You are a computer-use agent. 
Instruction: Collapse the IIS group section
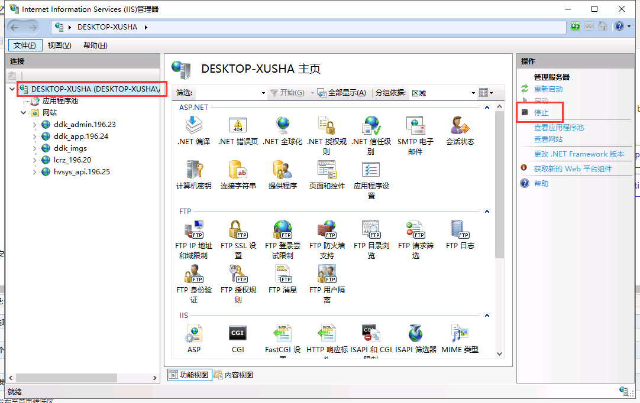point(487,316)
